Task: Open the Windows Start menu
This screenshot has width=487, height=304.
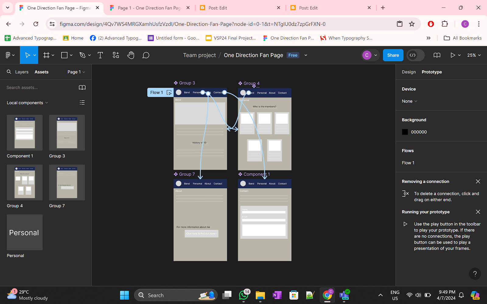Action: (124, 295)
